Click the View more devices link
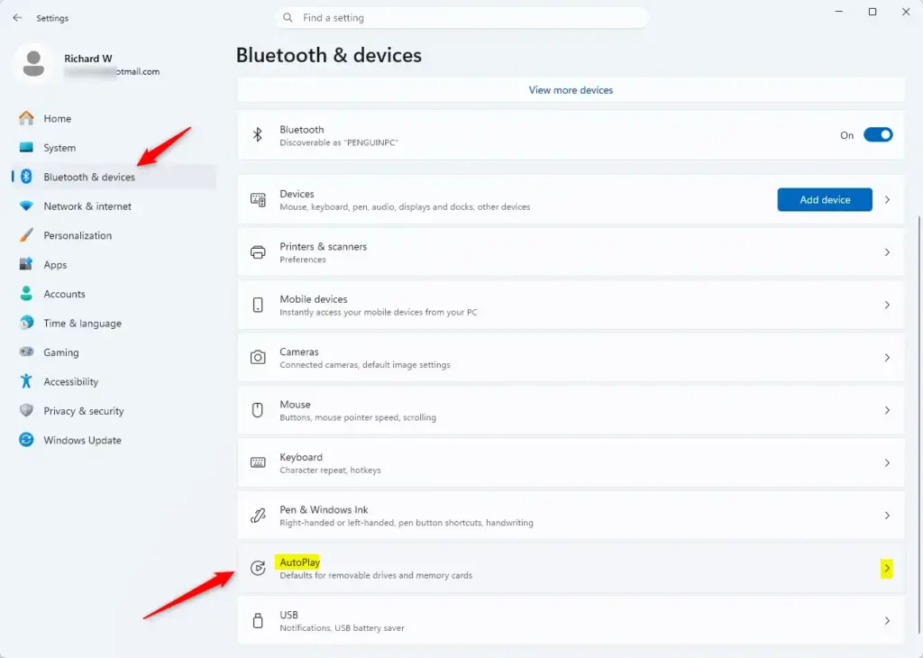Image resolution: width=923 pixels, height=658 pixels. [x=571, y=90]
